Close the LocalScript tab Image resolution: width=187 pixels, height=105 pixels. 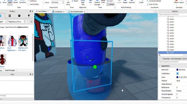click(x=64, y=12)
